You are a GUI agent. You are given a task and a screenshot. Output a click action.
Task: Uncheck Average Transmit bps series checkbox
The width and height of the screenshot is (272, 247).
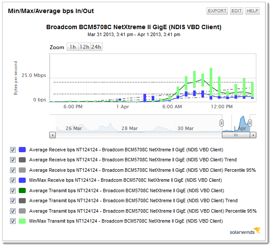(x=13, y=190)
